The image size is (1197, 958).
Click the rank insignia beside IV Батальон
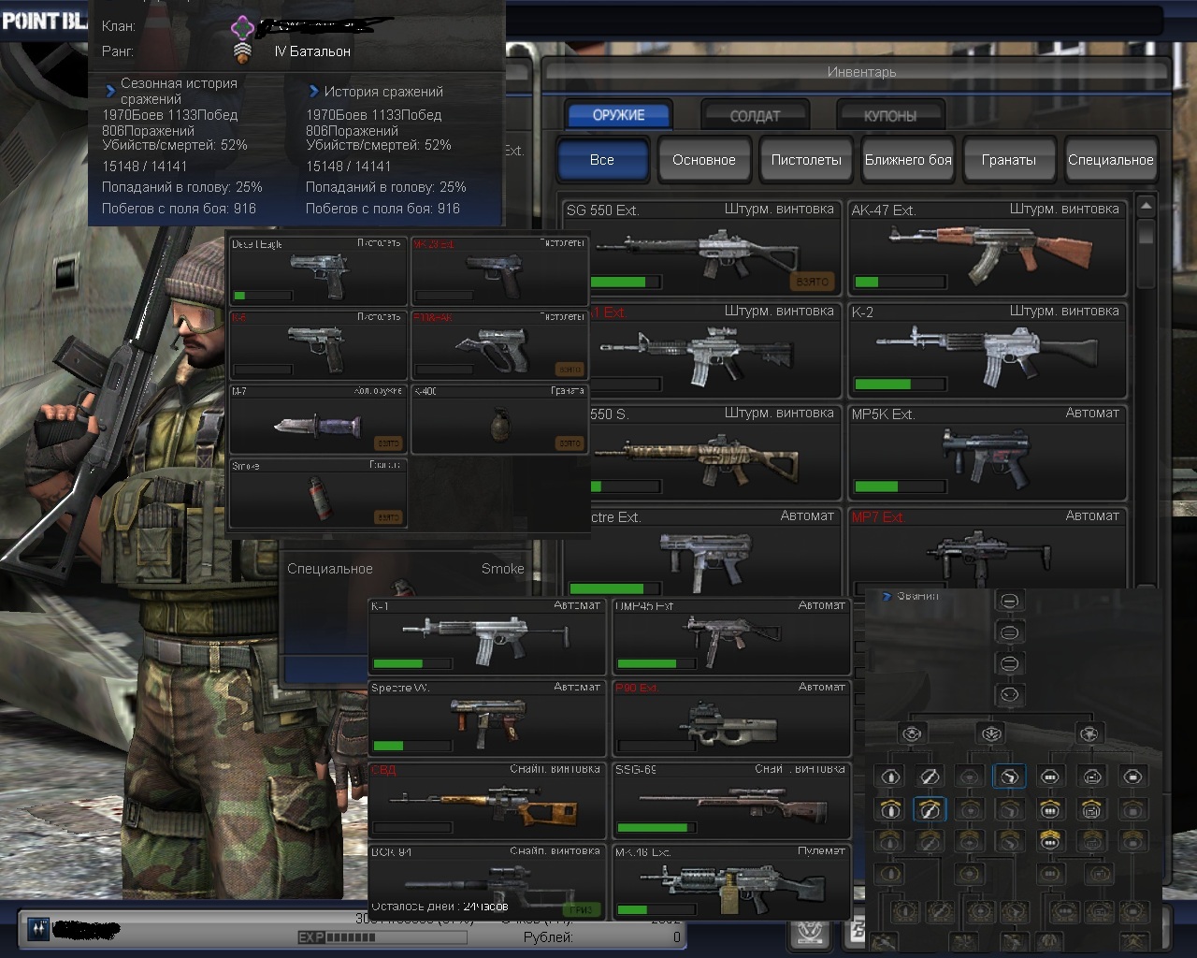click(243, 51)
